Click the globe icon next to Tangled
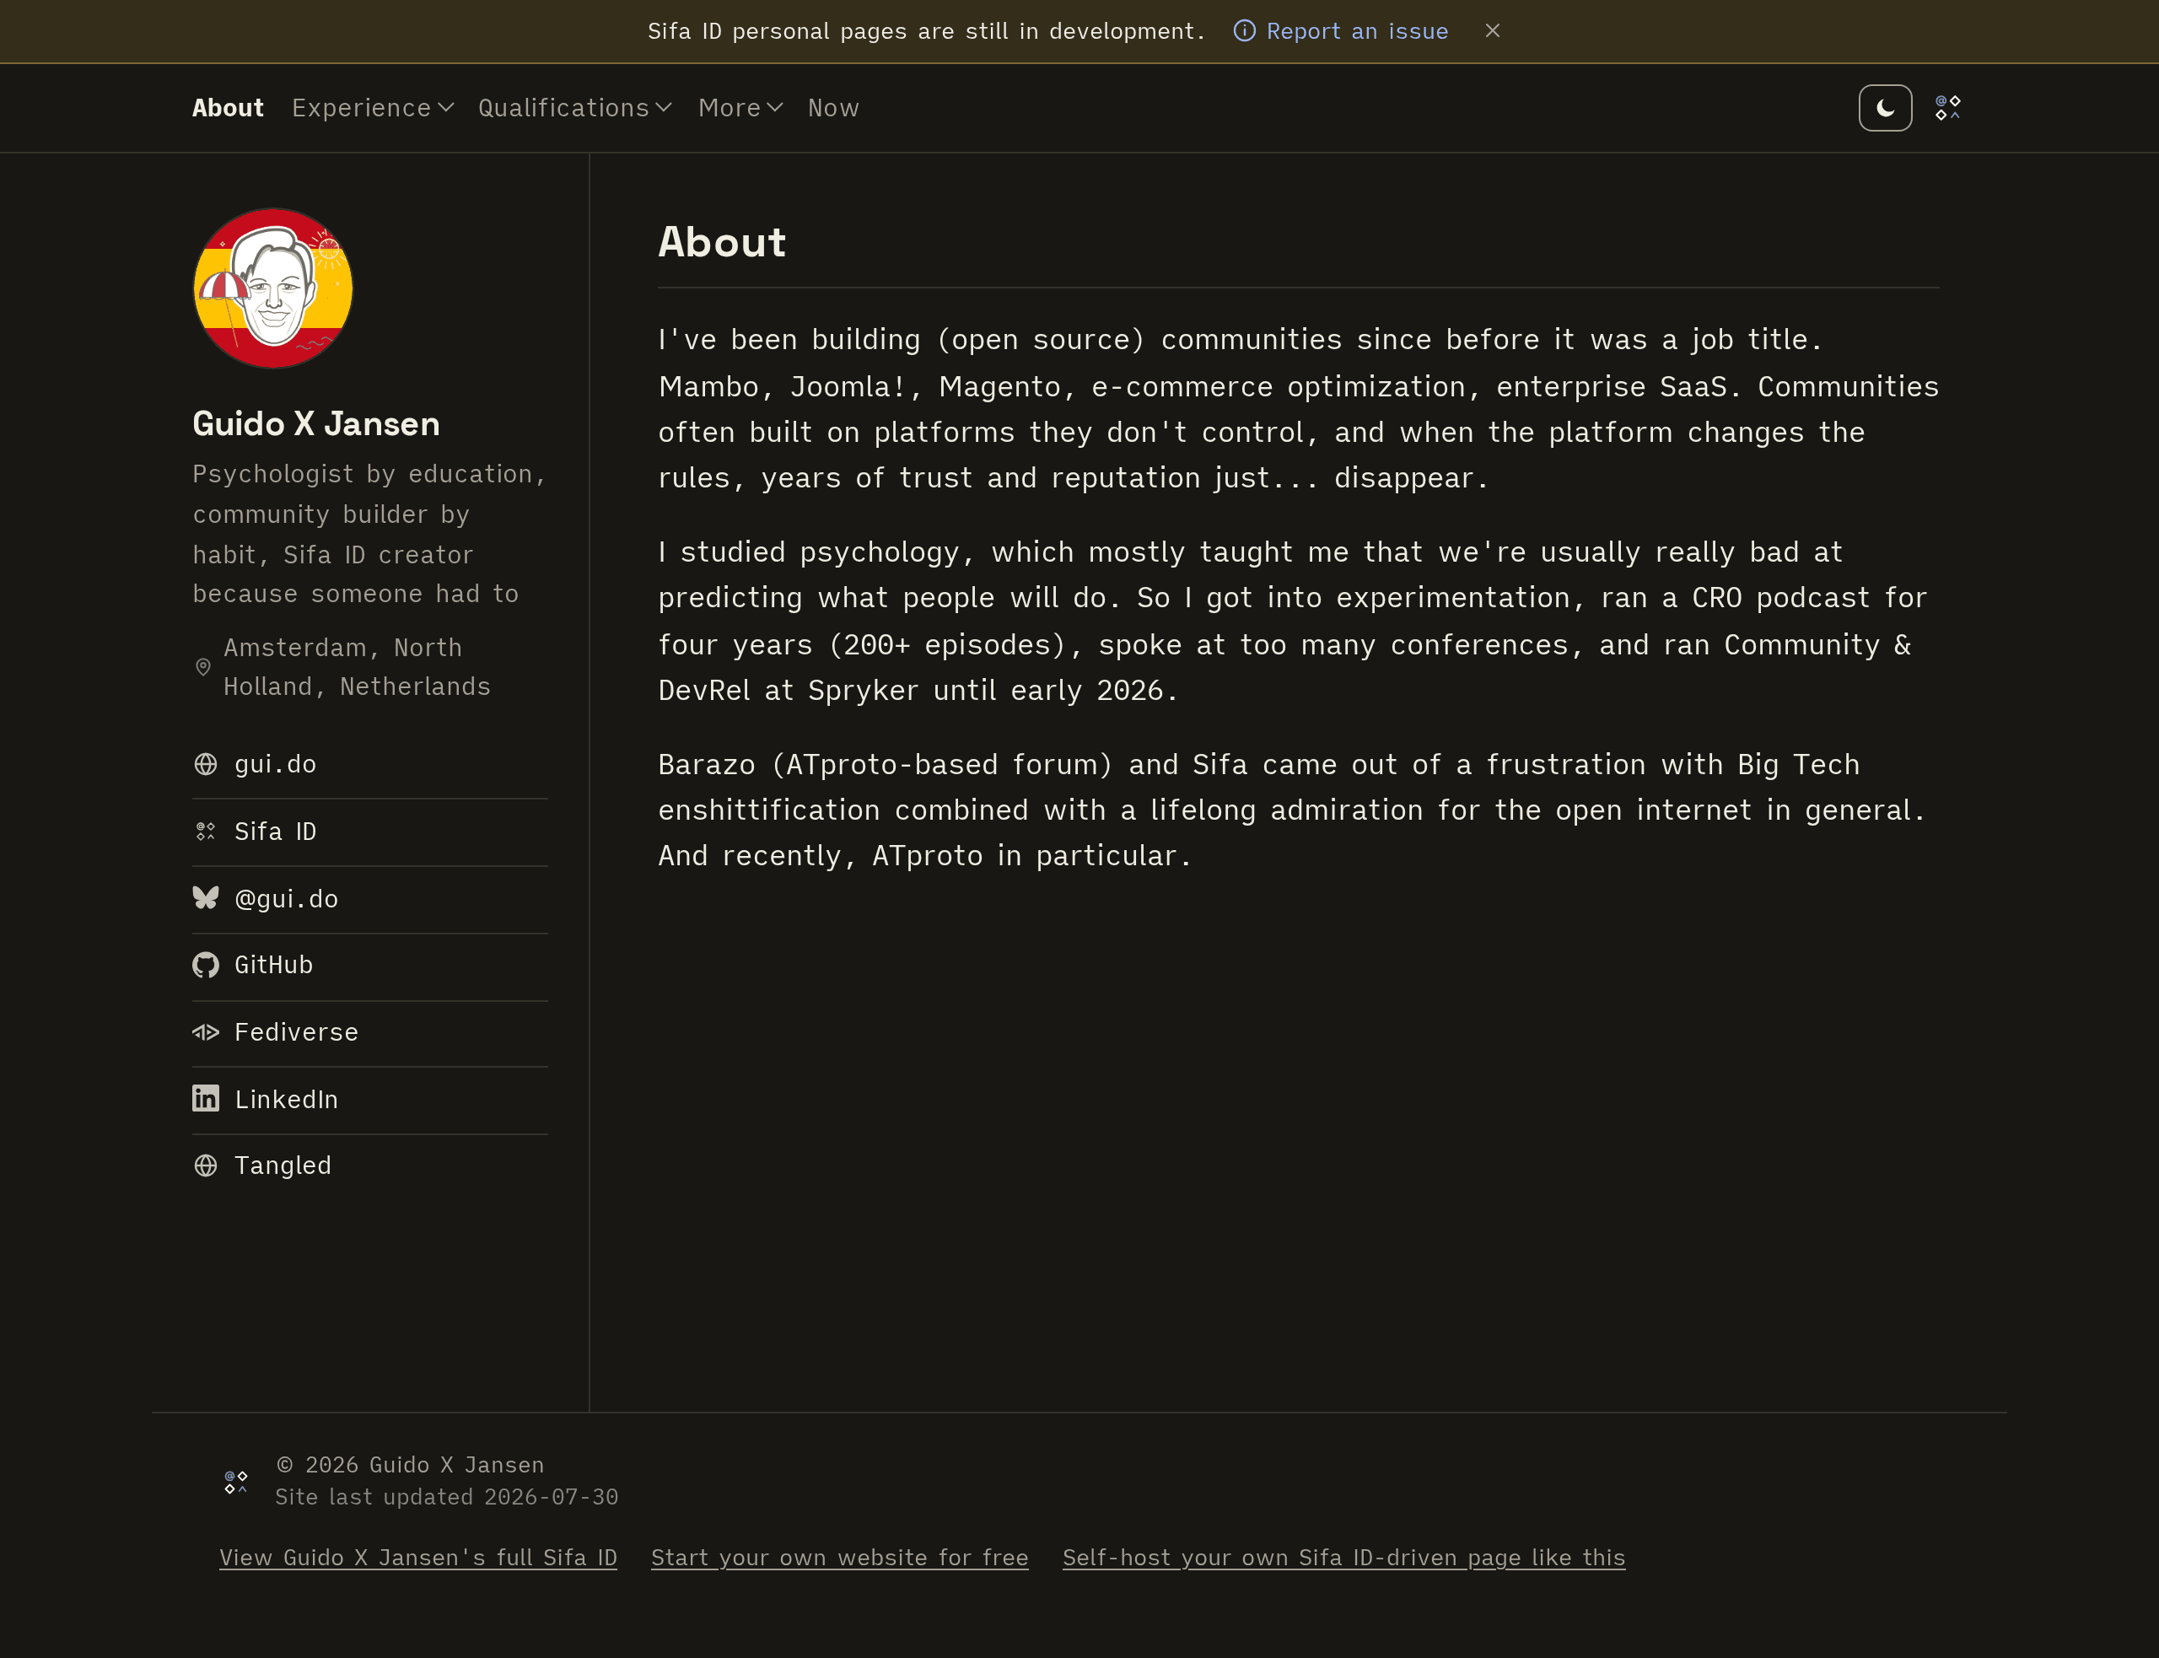 point(205,1165)
